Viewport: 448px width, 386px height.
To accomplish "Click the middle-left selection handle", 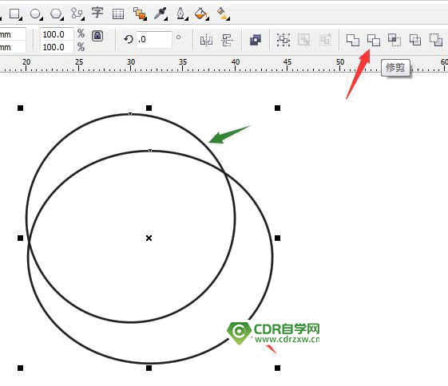I will click(20, 238).
